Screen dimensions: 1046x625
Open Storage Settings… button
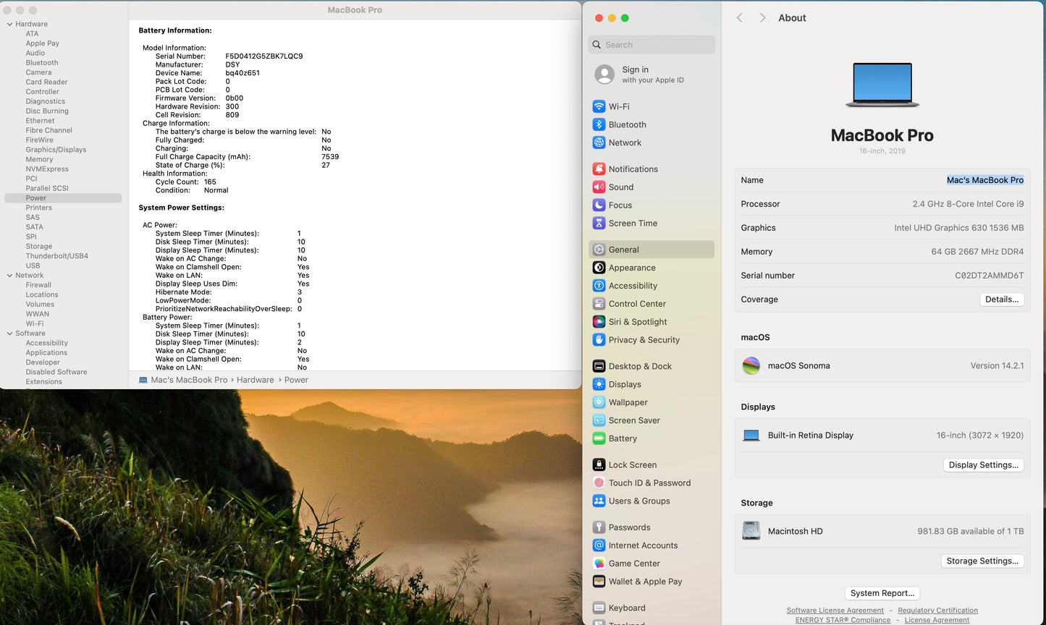point(982,561)
